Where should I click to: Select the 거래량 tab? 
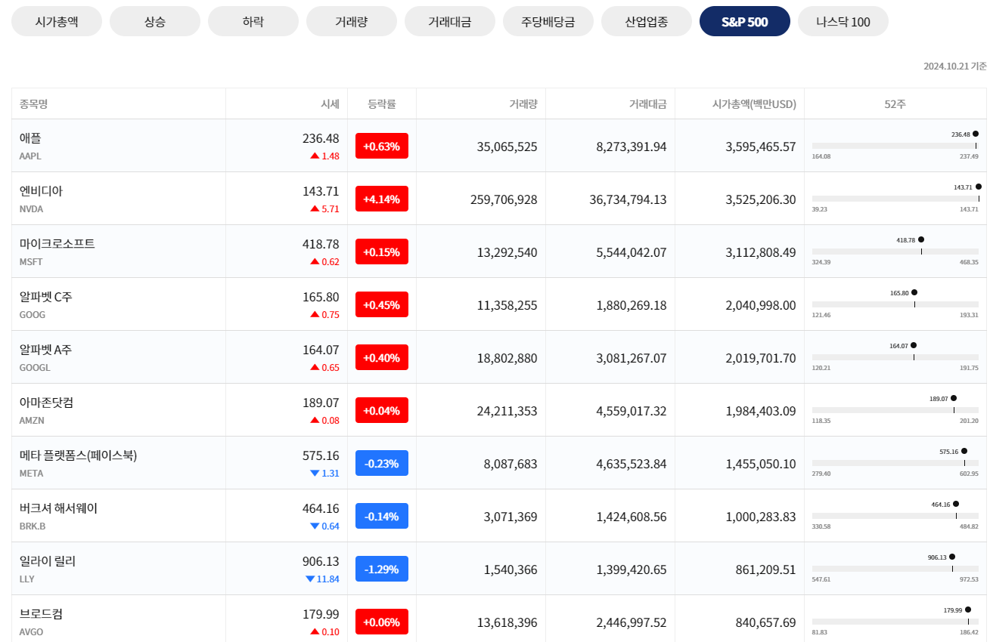(x=352, y=21)
